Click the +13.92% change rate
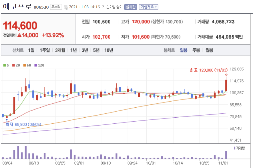 [x=53, y=35]
